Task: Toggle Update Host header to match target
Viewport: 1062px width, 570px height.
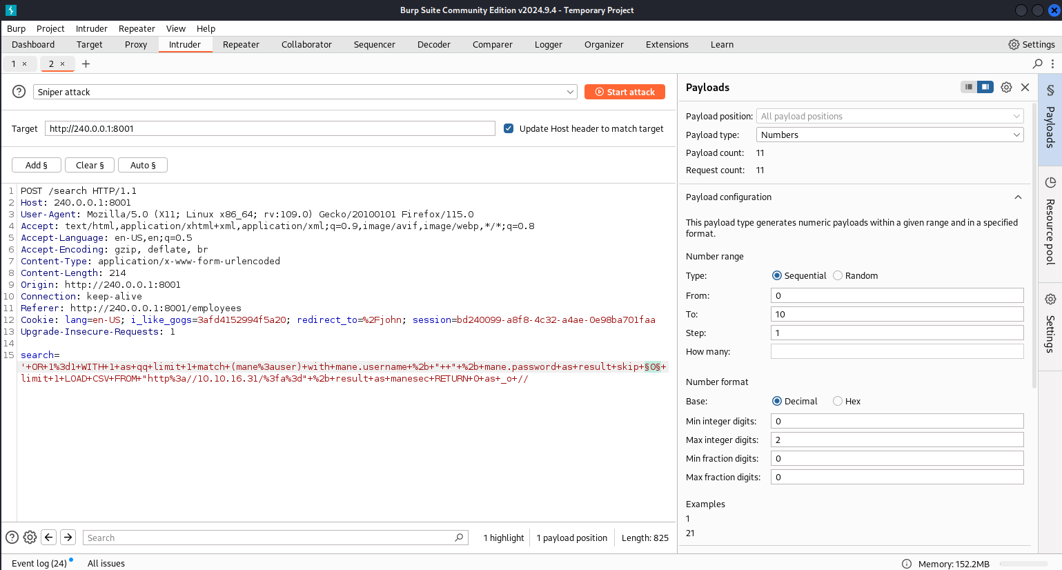Action: click(509, 128)
